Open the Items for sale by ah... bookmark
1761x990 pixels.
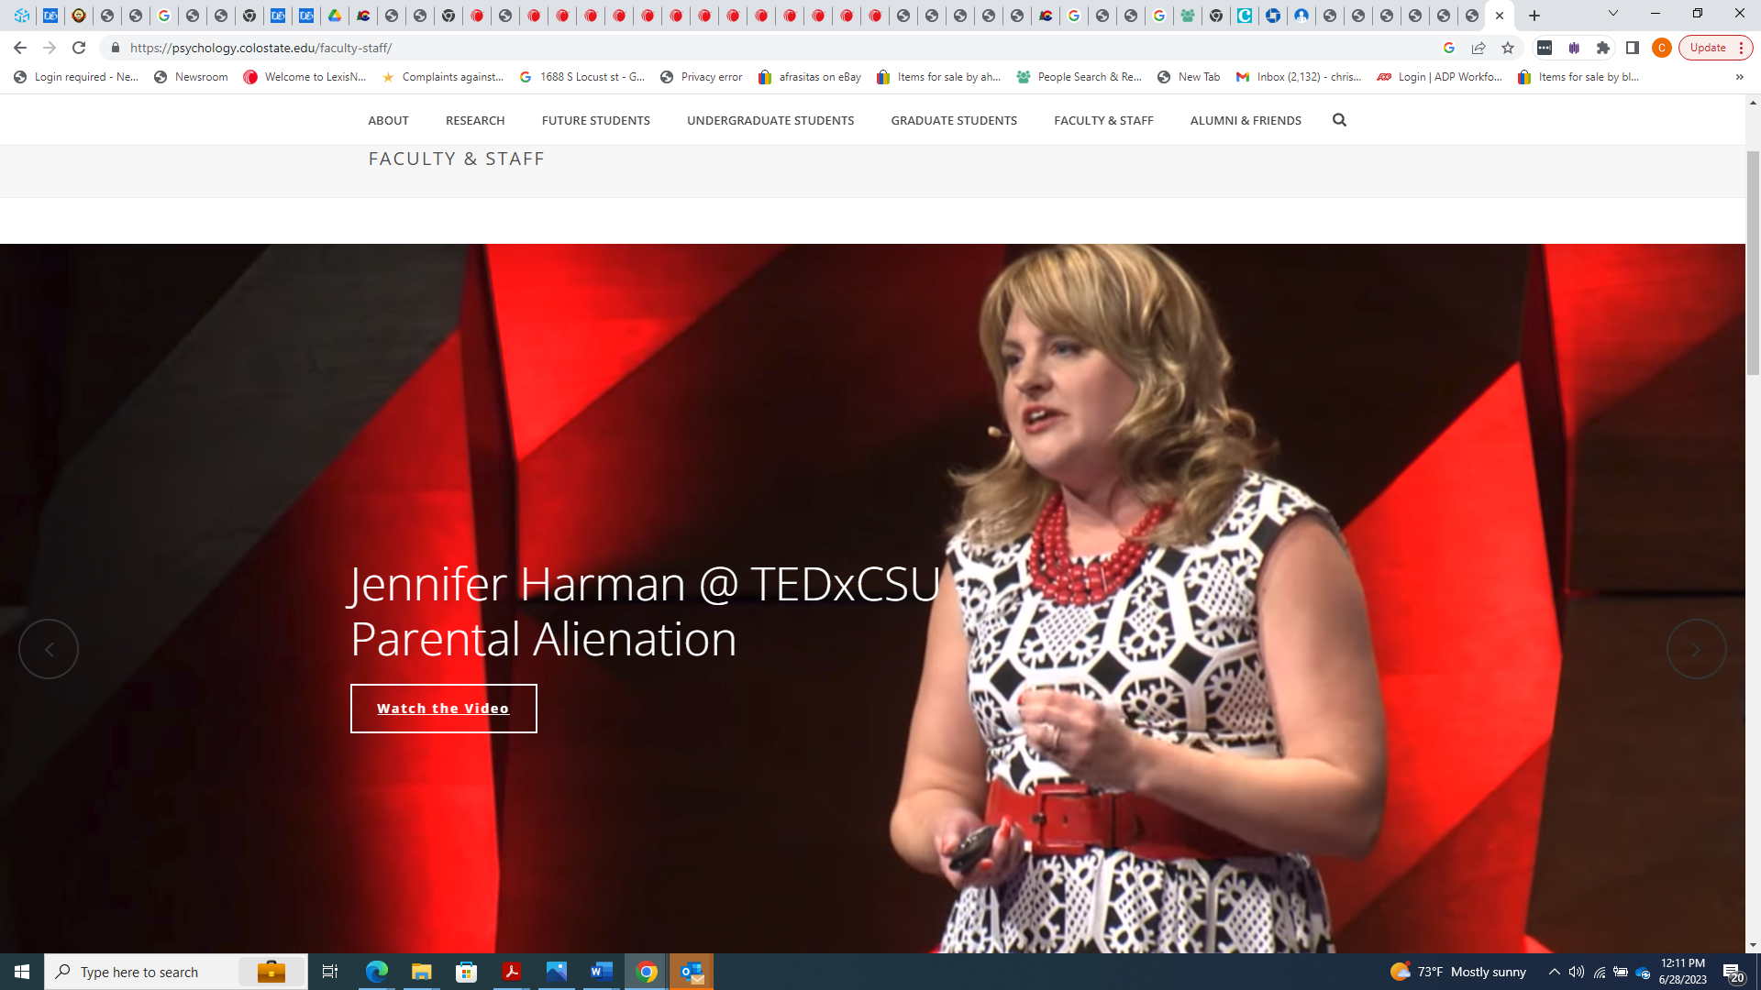point(939,77)
